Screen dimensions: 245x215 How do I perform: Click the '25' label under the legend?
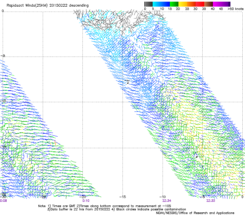[187, 9]
